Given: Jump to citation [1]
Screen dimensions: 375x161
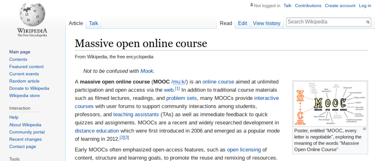Looking at the screenshot, I should (177, 88).
